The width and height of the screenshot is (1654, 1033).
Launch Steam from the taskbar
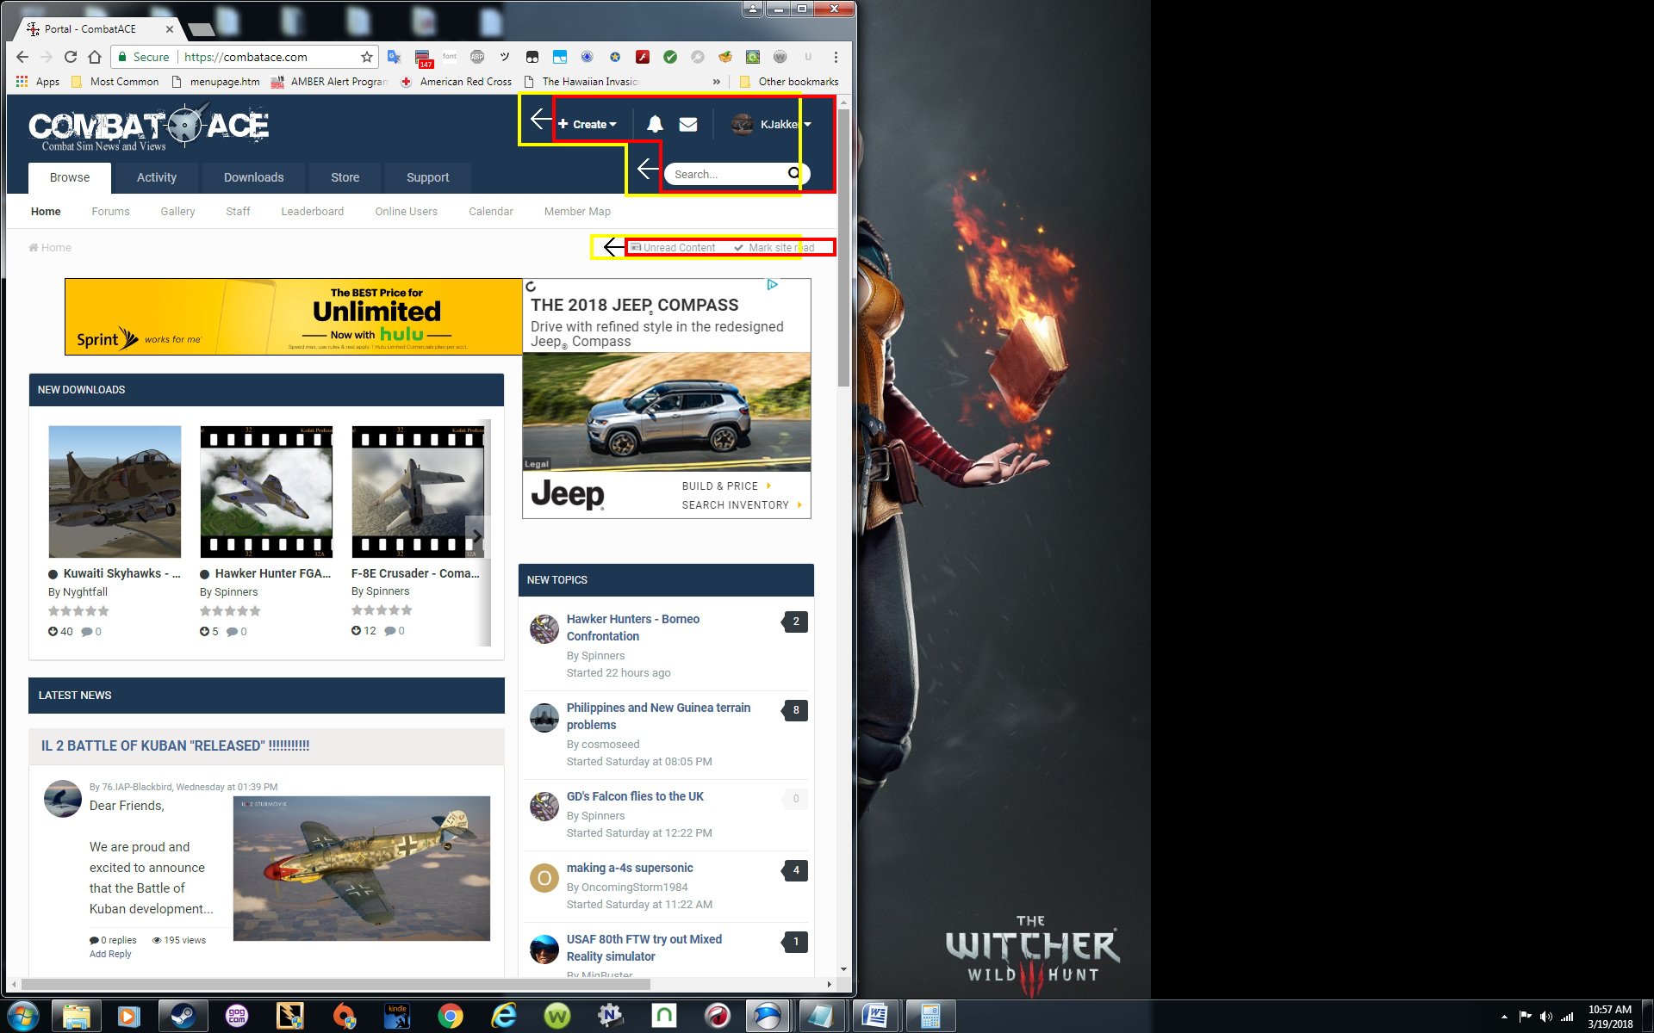(183, 1016)
